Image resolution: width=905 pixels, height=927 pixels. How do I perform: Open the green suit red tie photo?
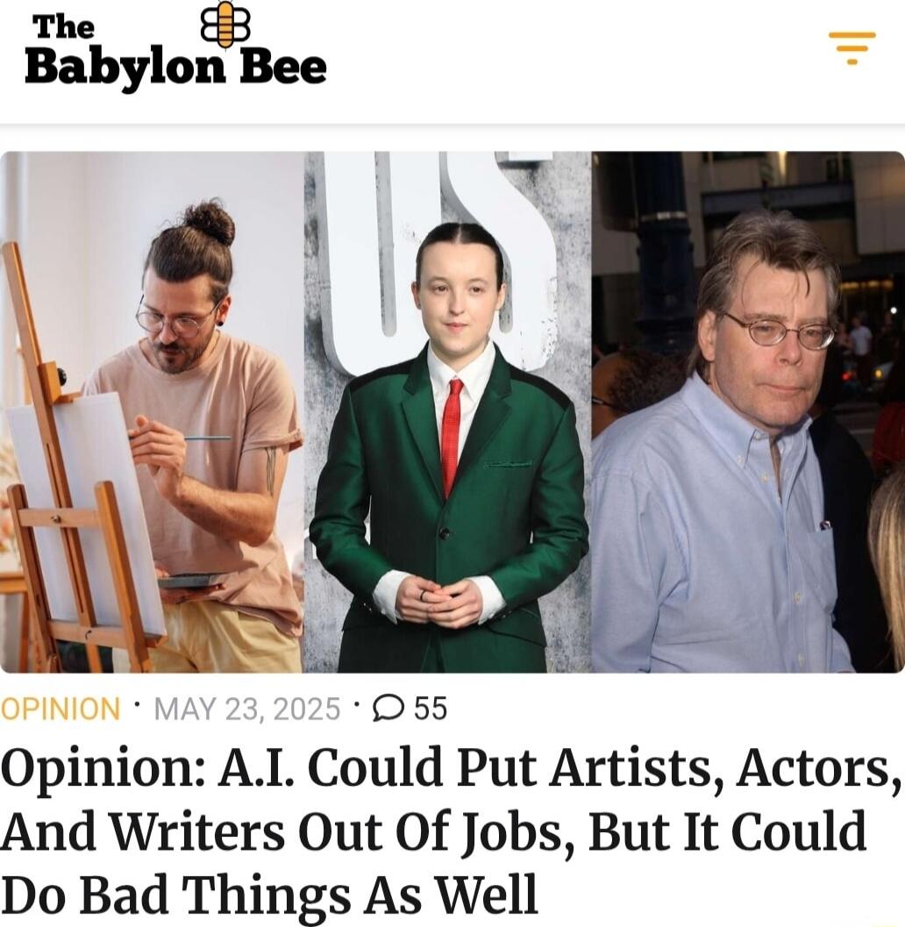[447, 412]
